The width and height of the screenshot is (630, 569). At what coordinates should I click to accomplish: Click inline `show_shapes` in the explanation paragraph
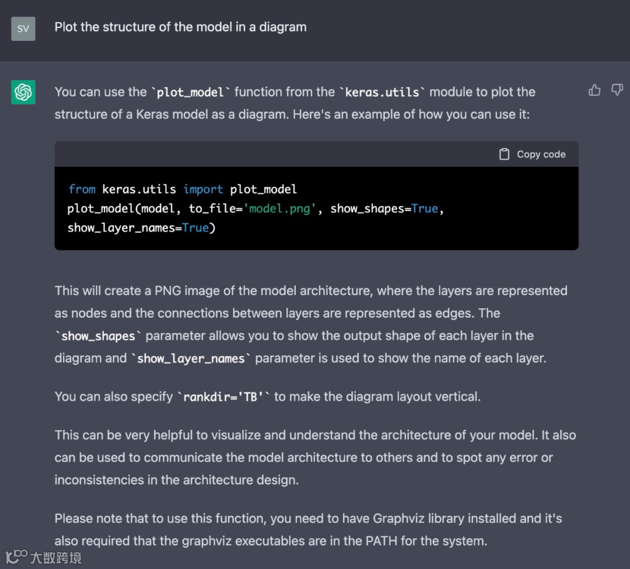click(98, 336)
